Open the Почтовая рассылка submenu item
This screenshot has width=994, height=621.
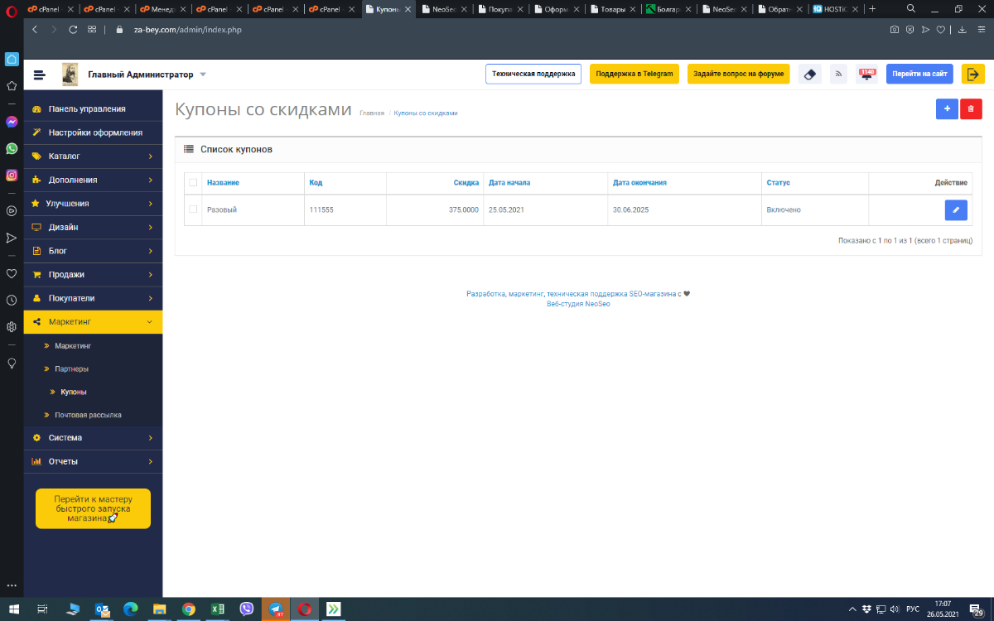88,415
